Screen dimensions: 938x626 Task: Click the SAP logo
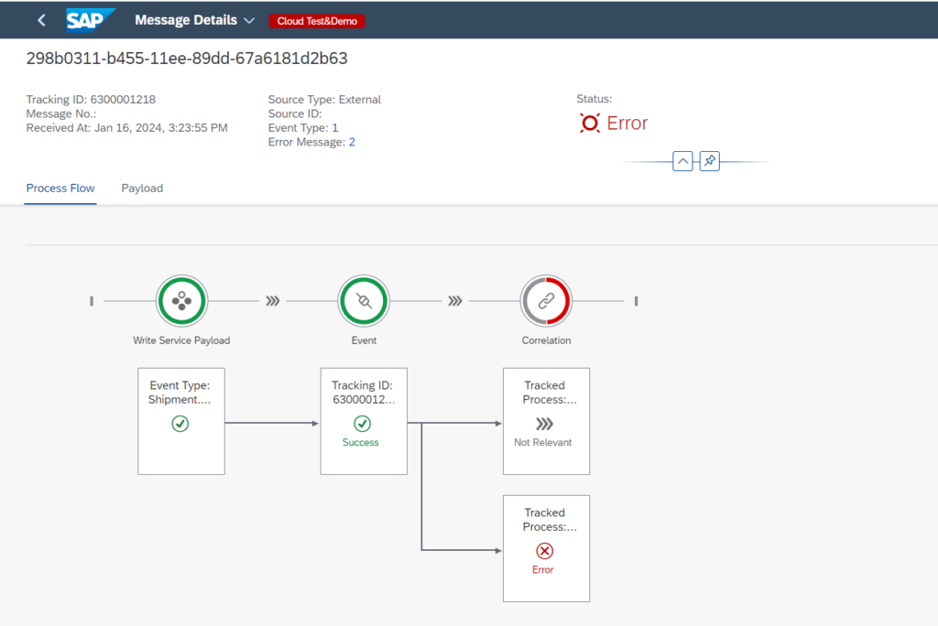tap(91, 20)
